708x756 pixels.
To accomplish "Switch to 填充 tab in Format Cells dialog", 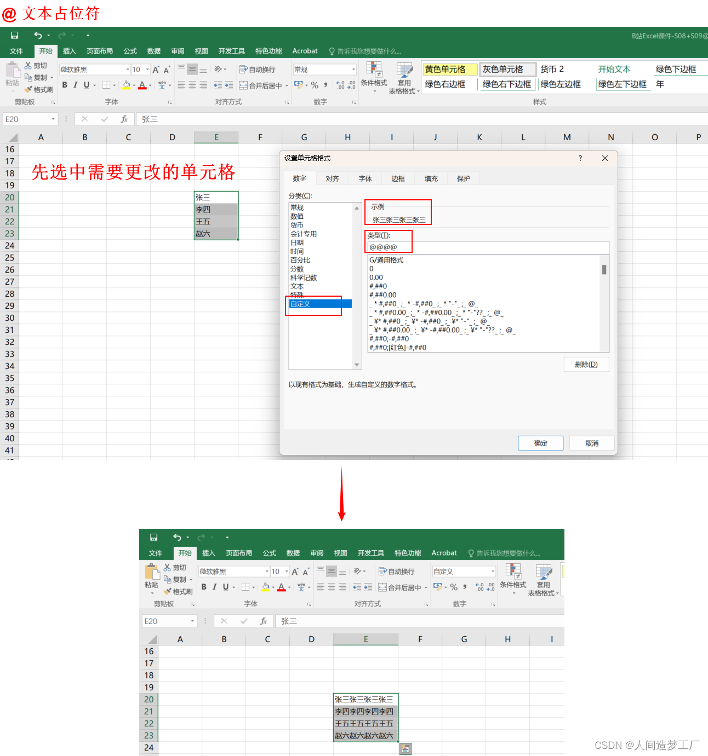I will coord(431,178).
